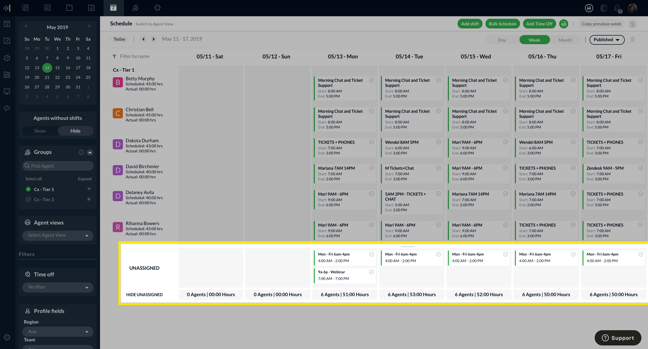Image resolution: width=648 pixels, height=349 pixels.
Task: Select Rihanna Bowers' Friday shift check circle
Action: pos(641,225)
